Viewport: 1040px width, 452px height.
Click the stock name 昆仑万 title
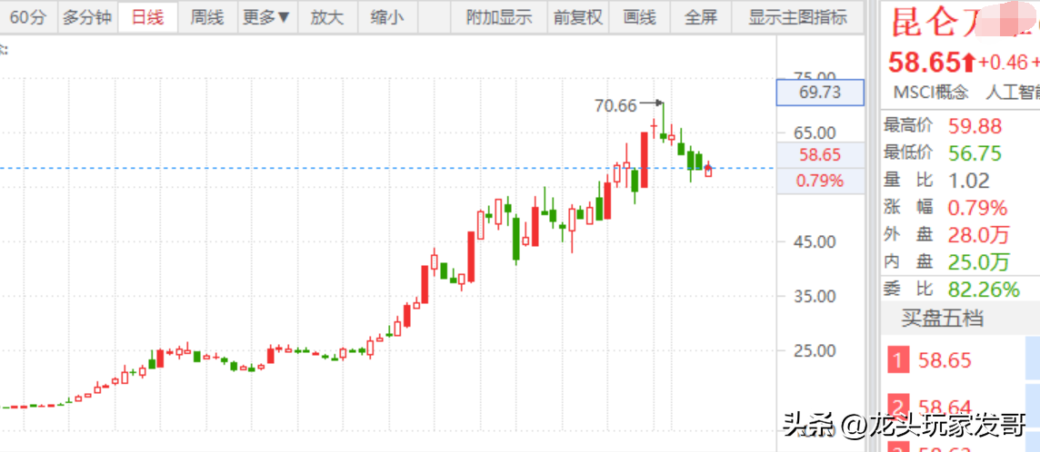coord(935,23)
